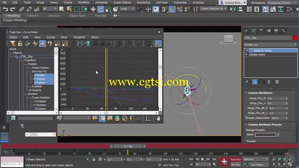Click Lock Selection icon in Curve Editor
The image size is (299, 168).
[20, 44]
